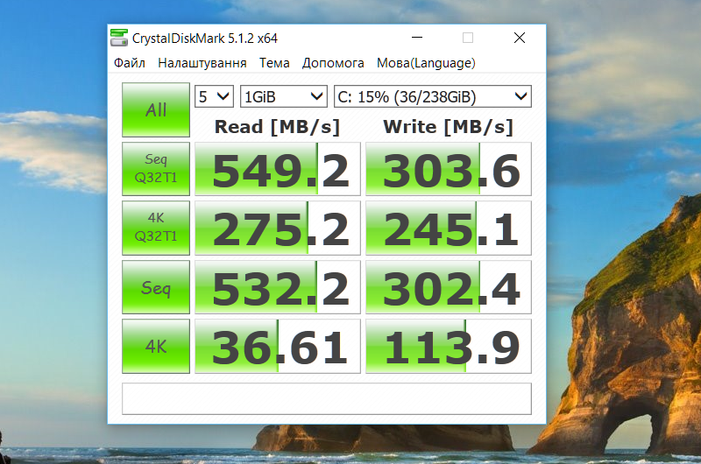Viewport: 701px width, 464px height.
Task: Close the CrystalDiskMark window
Action: (x=520, y=38)
